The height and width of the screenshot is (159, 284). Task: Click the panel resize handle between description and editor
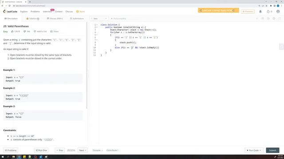click(x=88, y=74)
